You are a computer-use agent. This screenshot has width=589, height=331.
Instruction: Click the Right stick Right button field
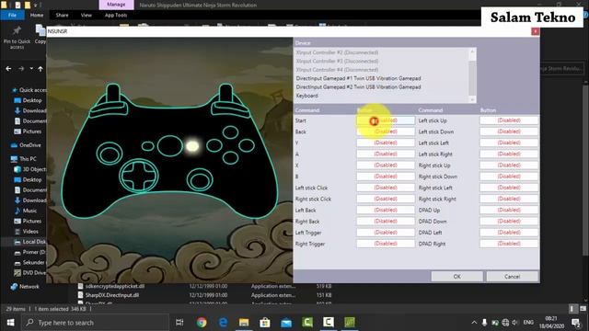click(x=509, y=199)
